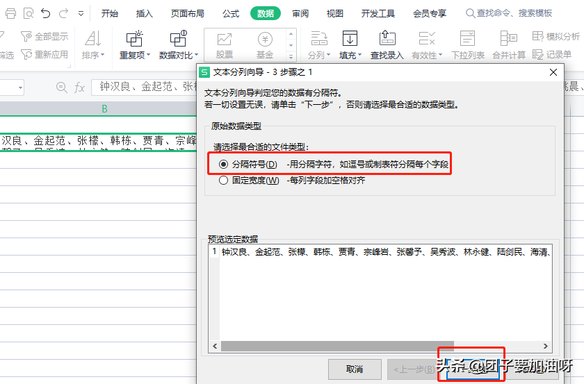
Task: Click the 模拟分析 what-if analysis button
Action: [x=555, y=37]
